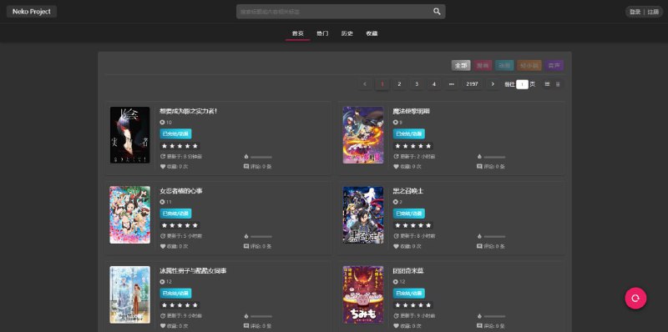Open the title 冰属性男子与酷酷女同事
This screenshot has width=668, height=332.
[x=193, y=271]
